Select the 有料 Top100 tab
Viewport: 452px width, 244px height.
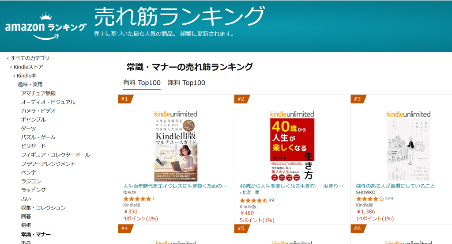(142, 83)
